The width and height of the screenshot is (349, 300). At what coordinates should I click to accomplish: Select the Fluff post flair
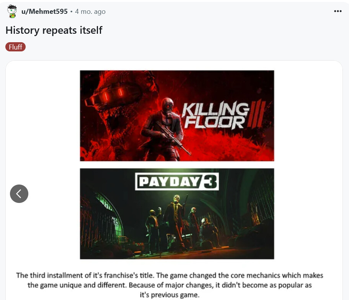[16, 47]
